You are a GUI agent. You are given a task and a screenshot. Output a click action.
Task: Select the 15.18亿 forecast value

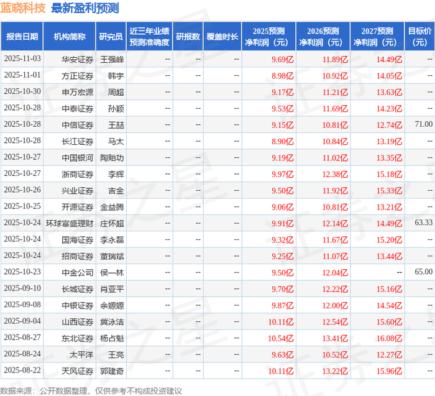tap(389, 174)
